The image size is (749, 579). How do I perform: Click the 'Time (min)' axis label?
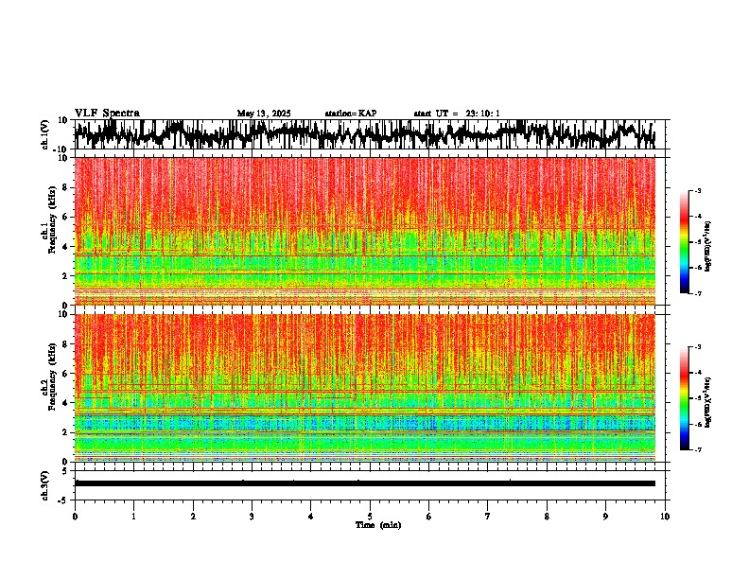[378, 525]
